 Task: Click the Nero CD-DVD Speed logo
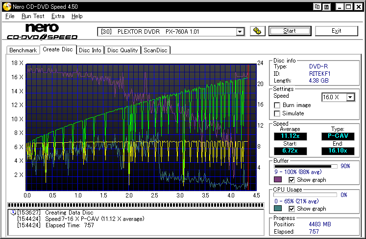click(42, 32)
